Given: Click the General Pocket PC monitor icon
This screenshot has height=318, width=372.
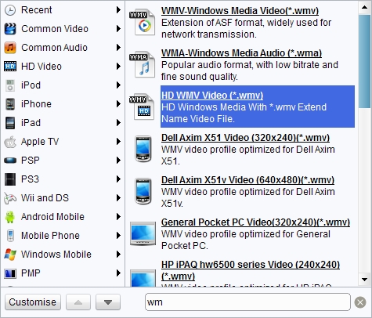Looking at the screenshot, I should coord(143,233).
